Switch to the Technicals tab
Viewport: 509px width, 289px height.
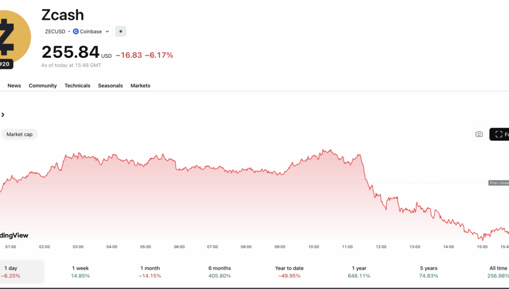pos(77,86)
